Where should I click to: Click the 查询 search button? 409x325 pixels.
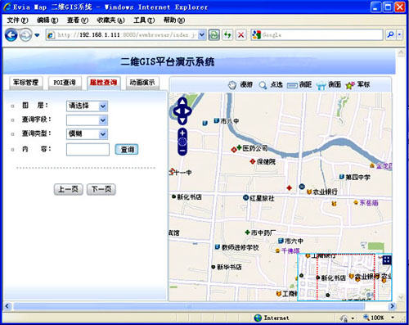127,150
